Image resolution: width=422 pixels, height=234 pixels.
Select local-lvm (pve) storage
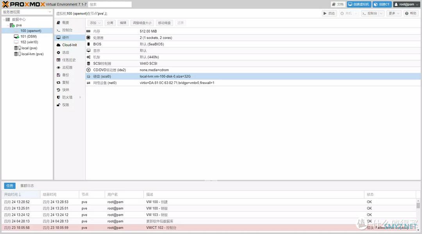point(32,54)
